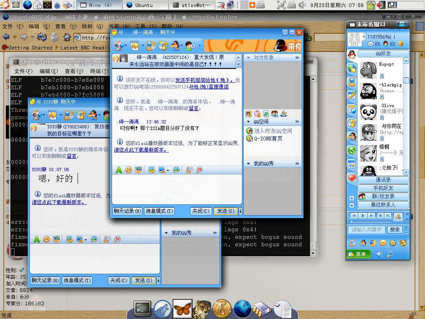Click QQ game penguin icon in 绯--涛涛 toolbar
The image size is (425, 319).
click(x=175, y=46)
